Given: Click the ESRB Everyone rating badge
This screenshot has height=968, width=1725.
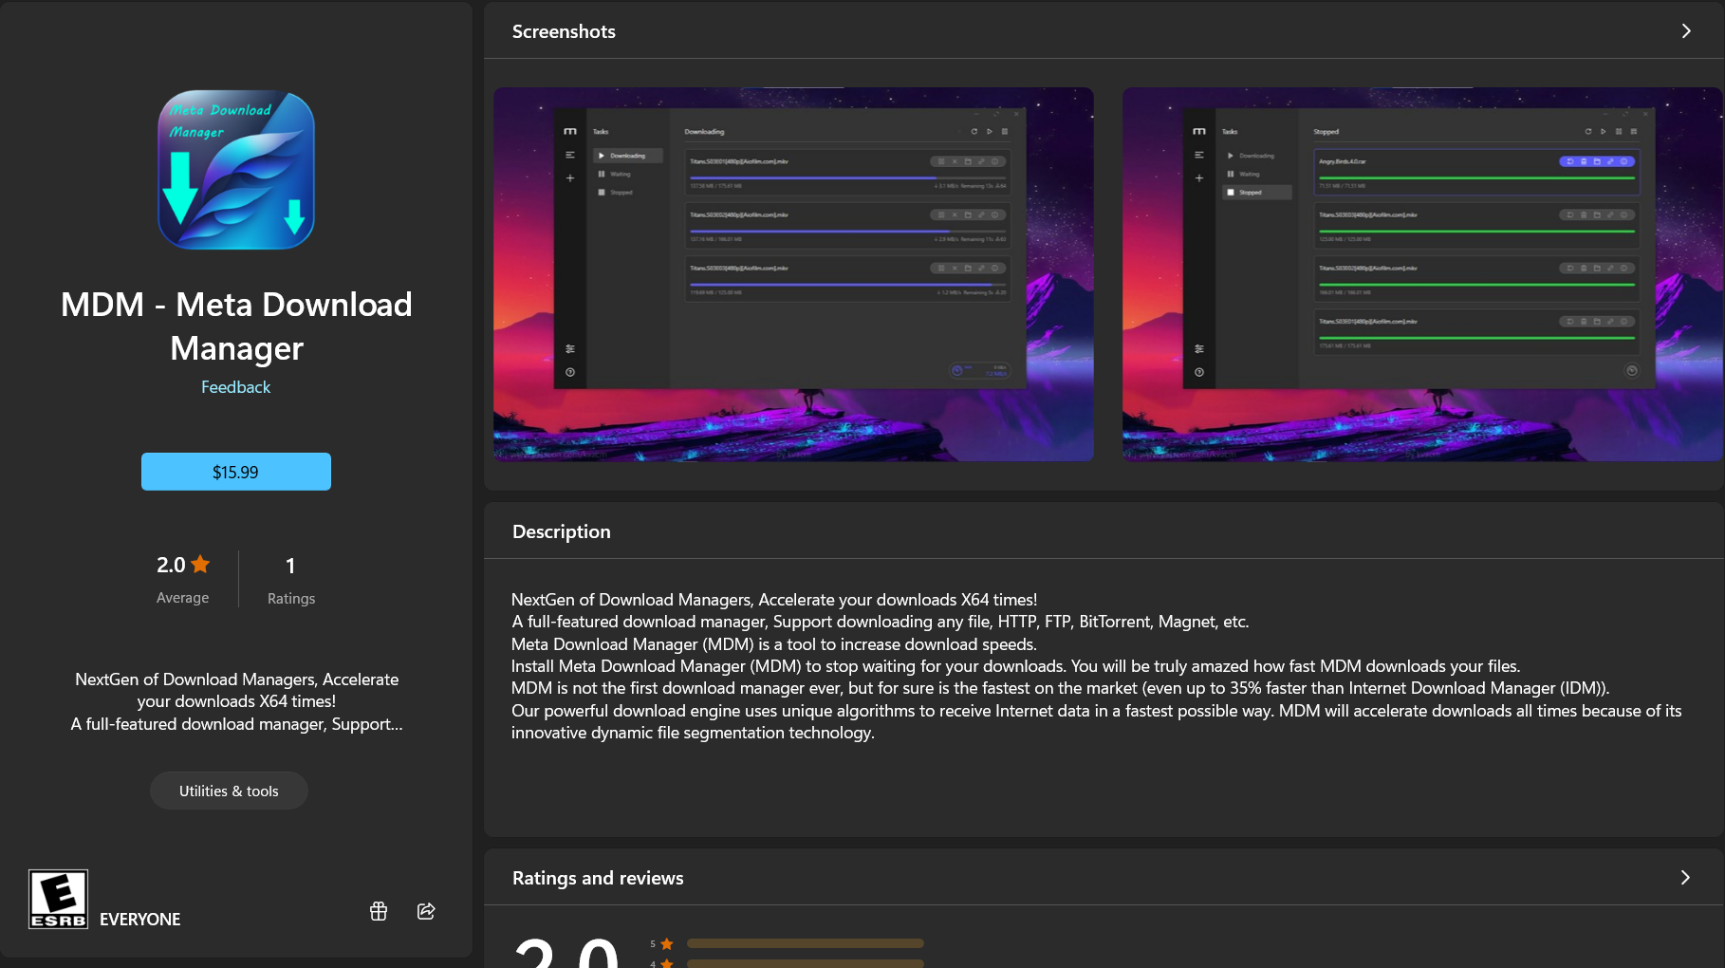Looking at the screenshot, I should 58,899.
